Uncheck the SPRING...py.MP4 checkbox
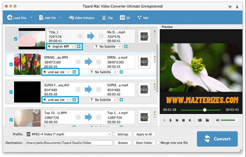 (11, 64)
